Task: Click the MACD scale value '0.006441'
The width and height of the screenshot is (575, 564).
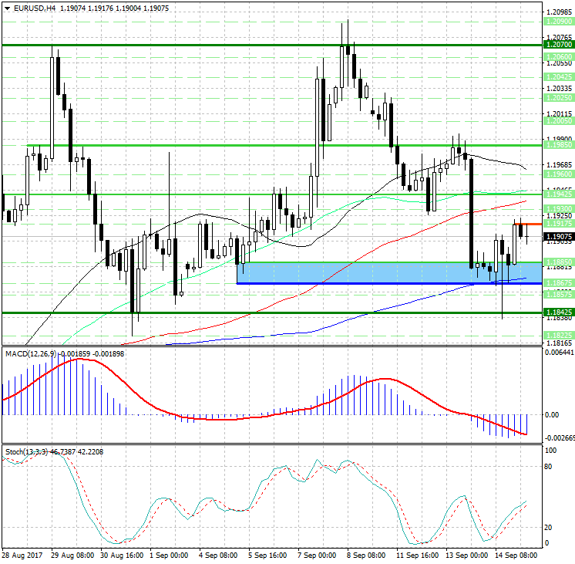Action: point(560,353)
